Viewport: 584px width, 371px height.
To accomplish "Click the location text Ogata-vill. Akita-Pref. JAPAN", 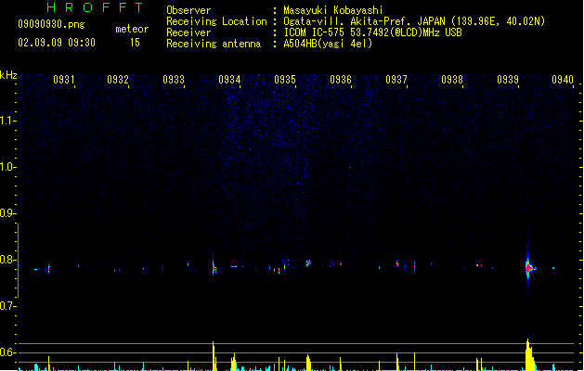I will tap(364, 21).
